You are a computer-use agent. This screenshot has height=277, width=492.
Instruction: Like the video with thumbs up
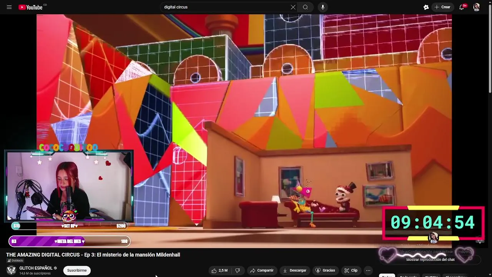[219, 270]
